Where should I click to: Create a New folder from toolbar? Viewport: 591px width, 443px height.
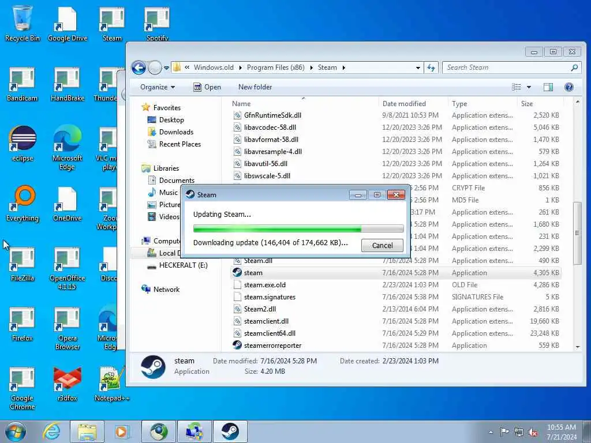tap(255, 88)
